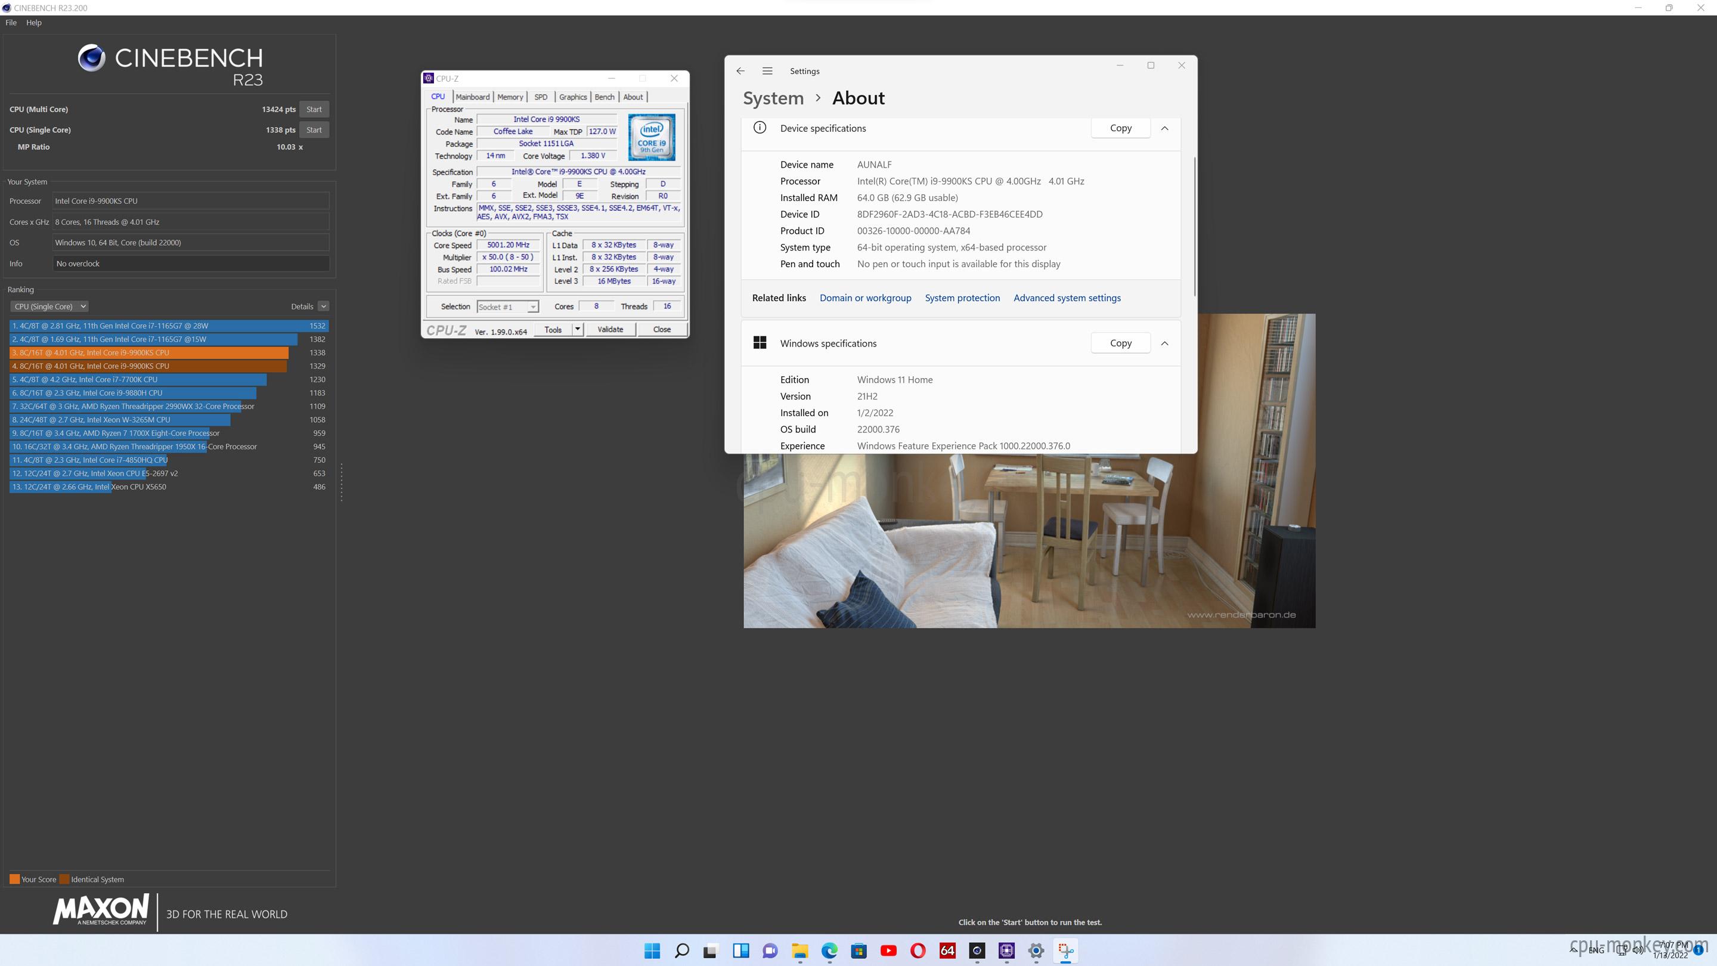Click the CPU-Z Close button
The image size is (1717, 966).
pyautogui.click(x=662, y=329)
